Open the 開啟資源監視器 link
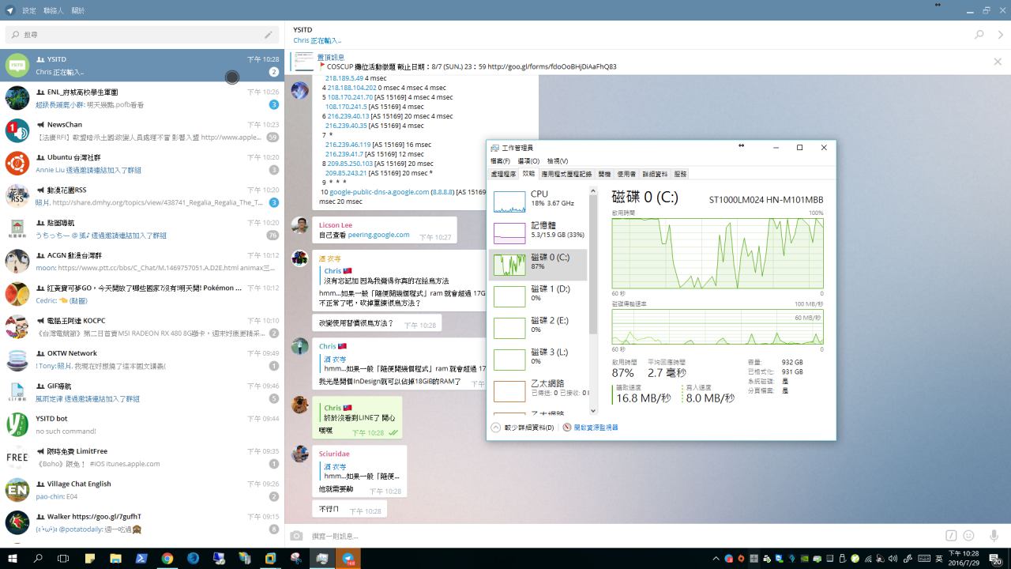 [x=591, y=428]
